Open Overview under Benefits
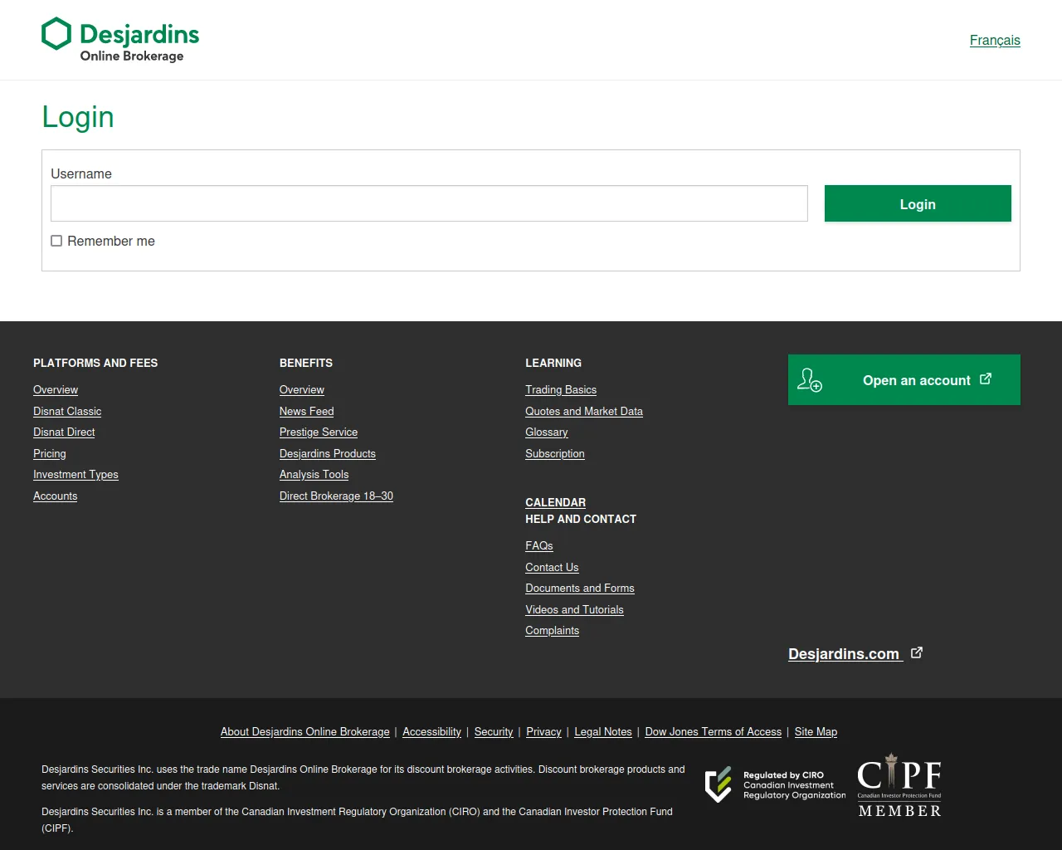Viewport: 1062px width, 850px height. click(x=302, y=389)
